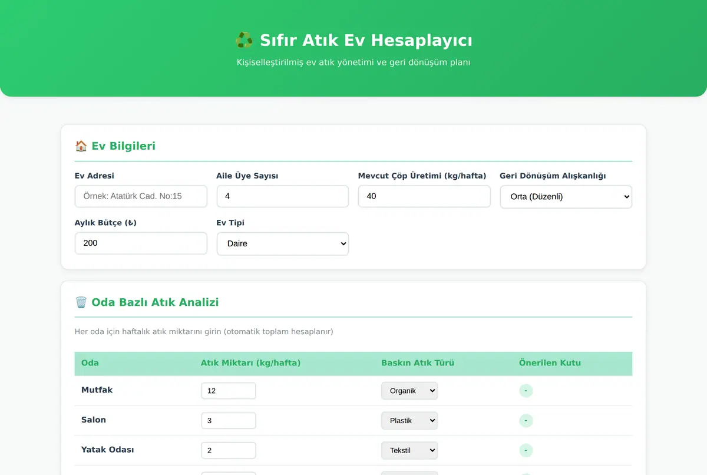Screen dimensions: 707x475
Task: Click the recycling emoji icon in header
Action: pos(244,41)
